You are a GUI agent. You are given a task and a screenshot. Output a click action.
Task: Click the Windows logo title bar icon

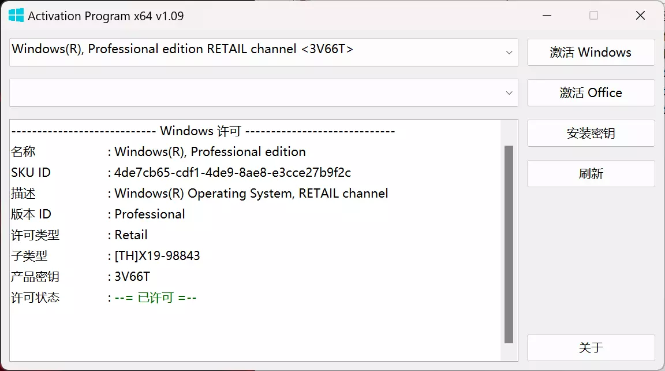pos(16,15)
